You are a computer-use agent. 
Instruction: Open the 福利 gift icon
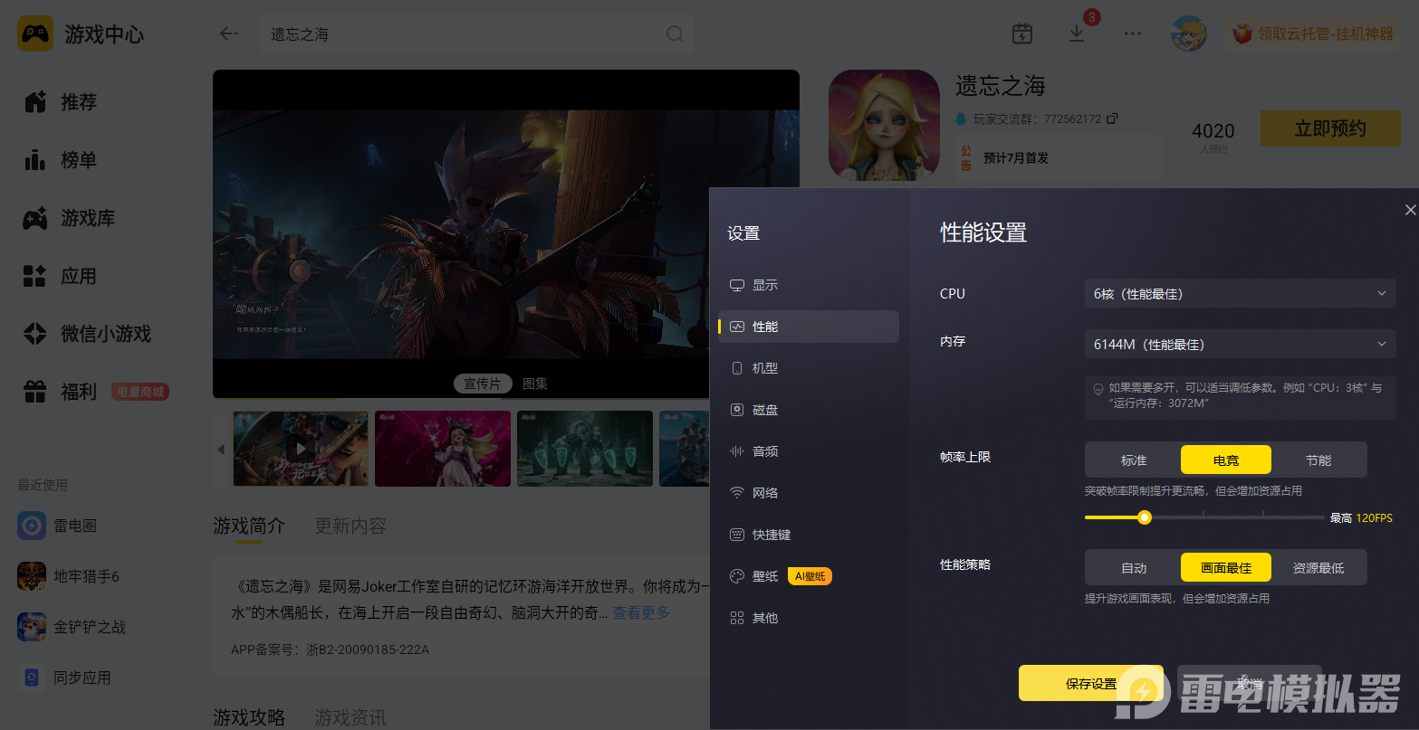(x=35, y=392)
